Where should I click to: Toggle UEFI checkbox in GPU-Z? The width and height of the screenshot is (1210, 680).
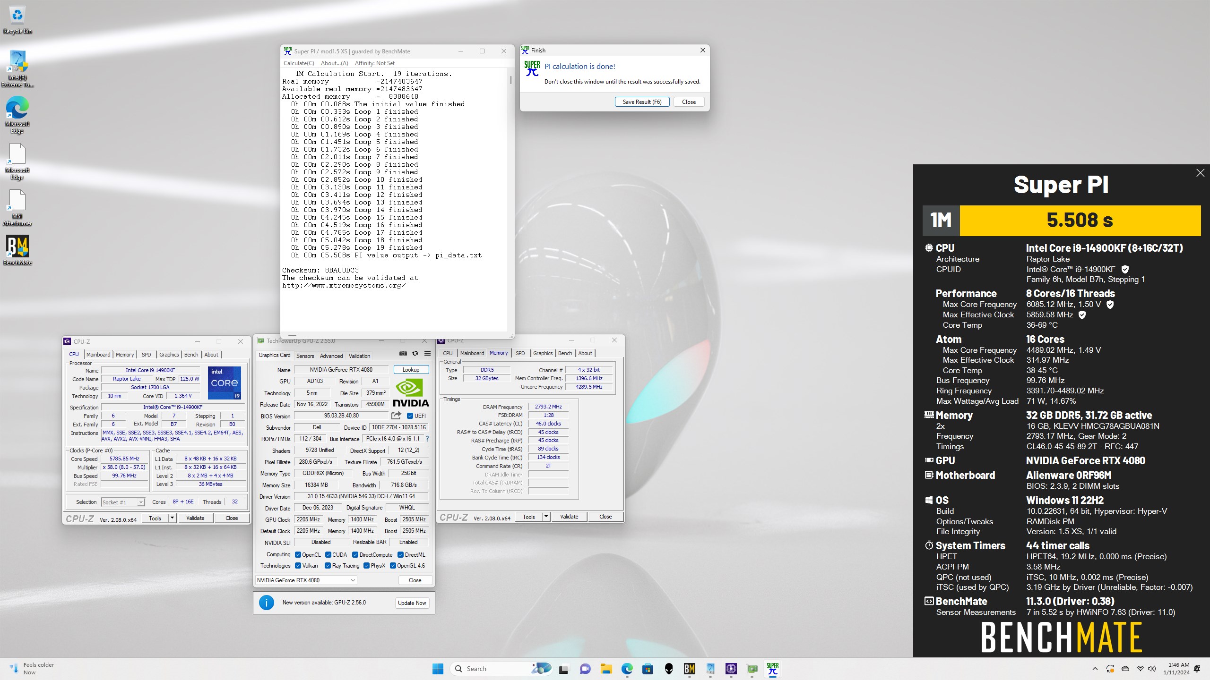(410, 416)
